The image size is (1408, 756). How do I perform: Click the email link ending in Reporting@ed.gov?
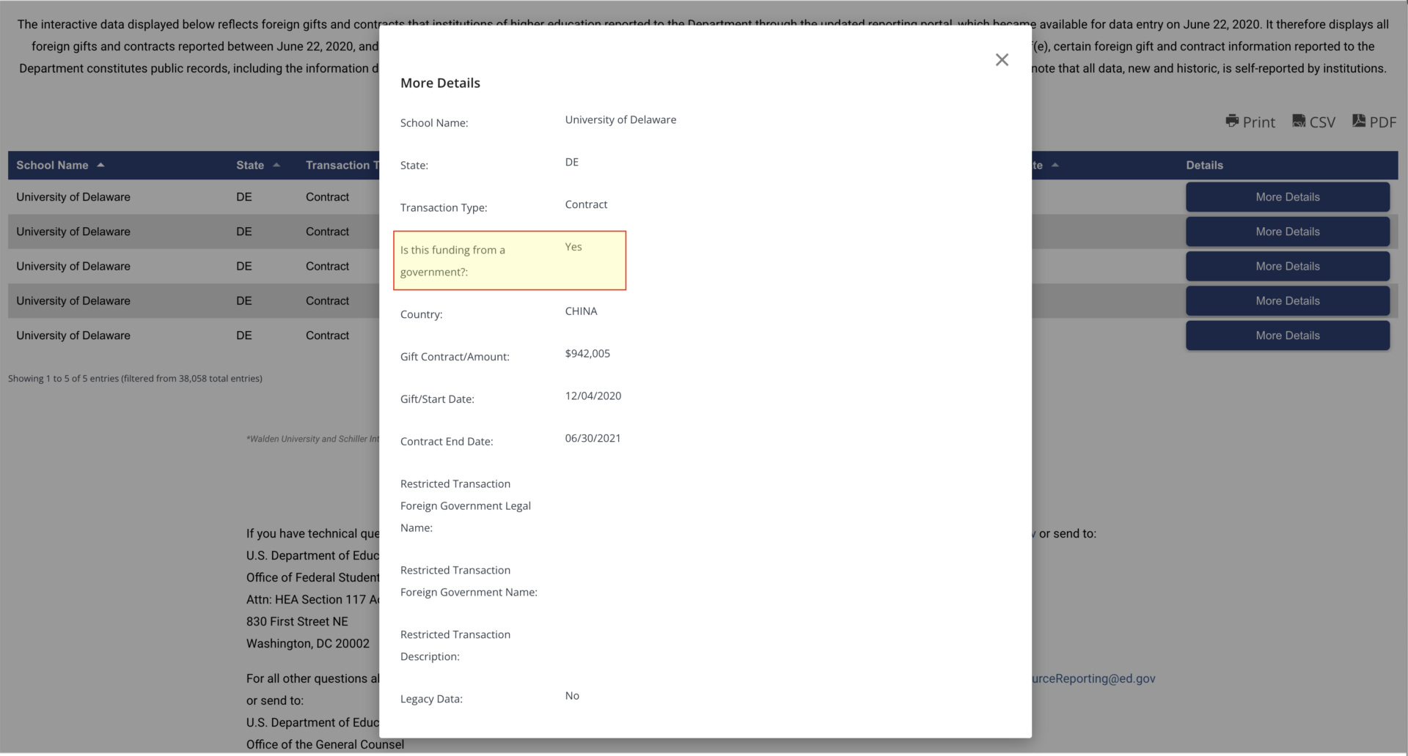1093,679
